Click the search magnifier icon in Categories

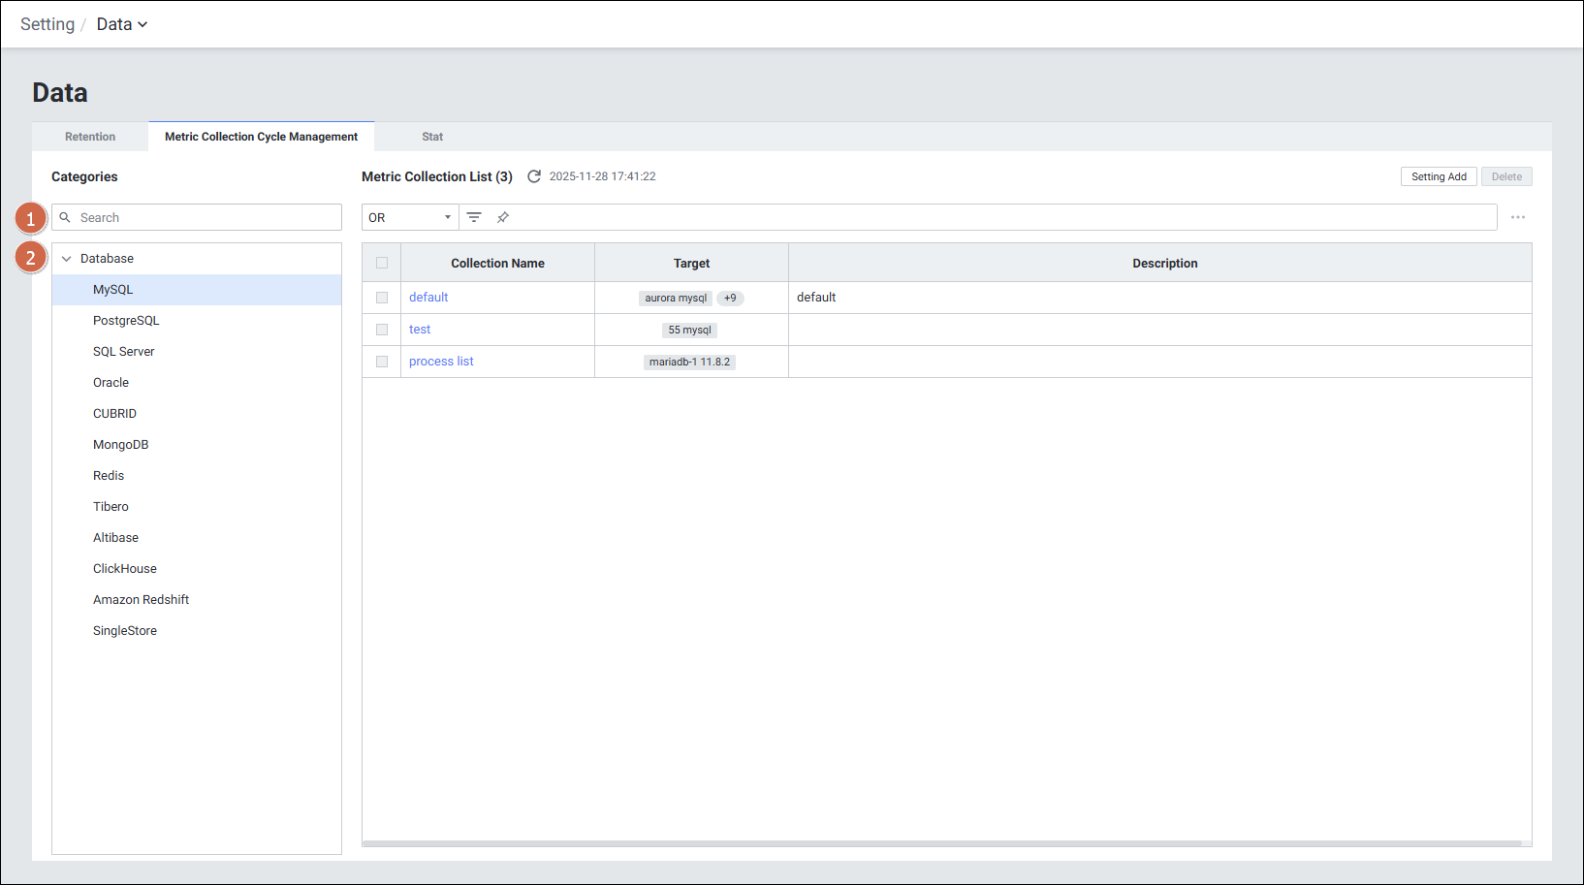point(65,217)
